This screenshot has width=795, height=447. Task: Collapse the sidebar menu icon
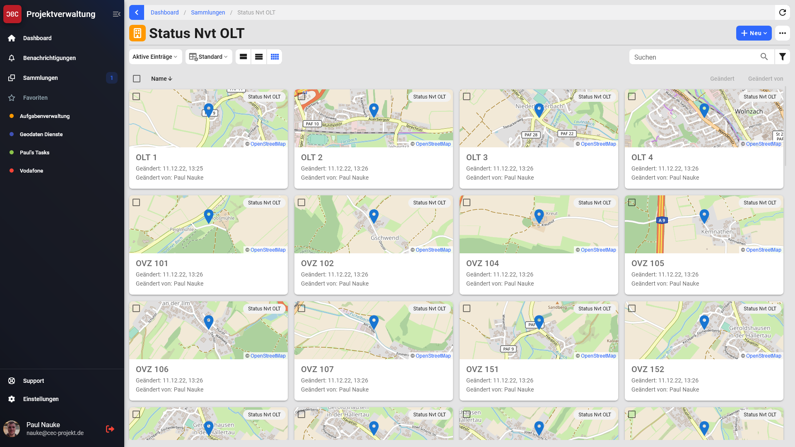(116, 14)
